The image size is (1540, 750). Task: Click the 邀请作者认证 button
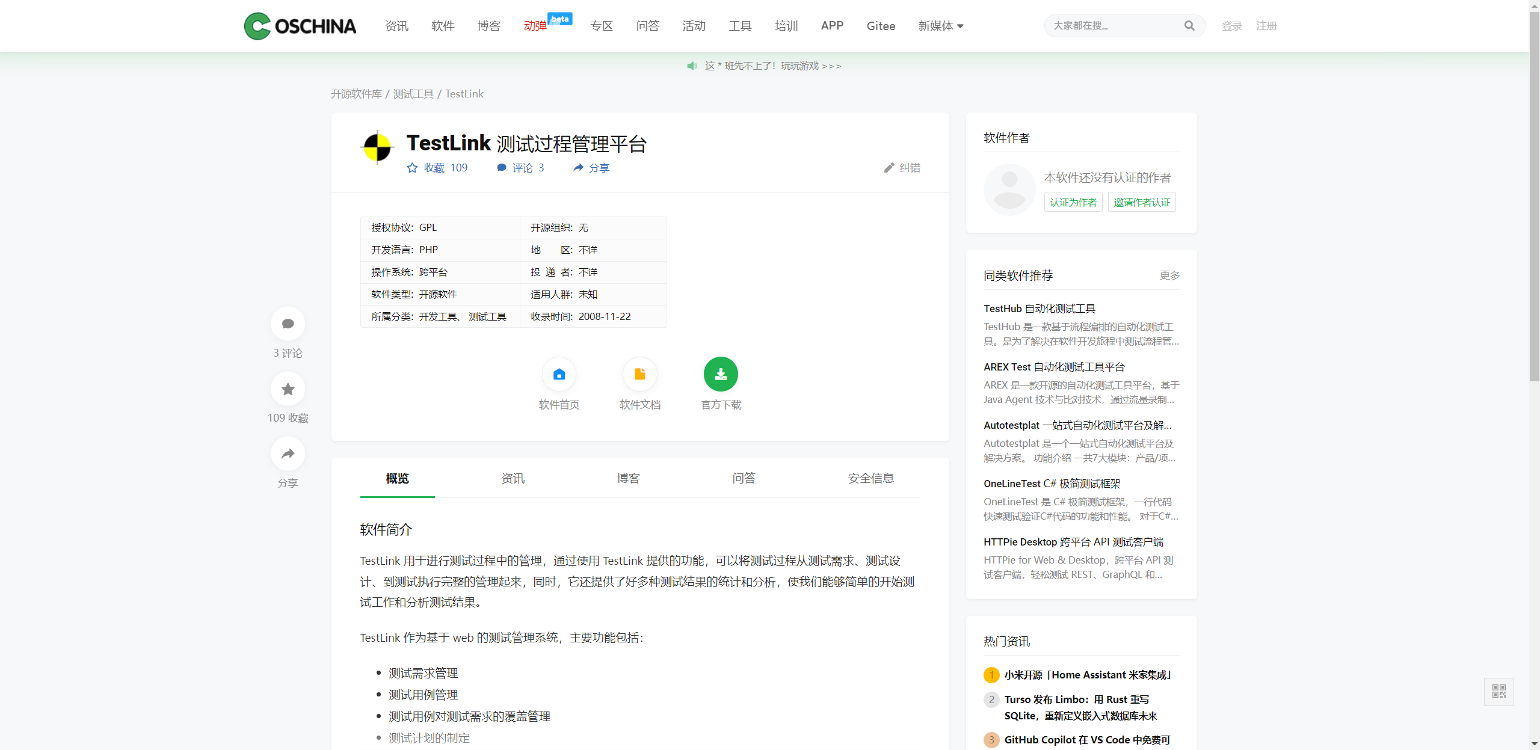coord(1142,202)
